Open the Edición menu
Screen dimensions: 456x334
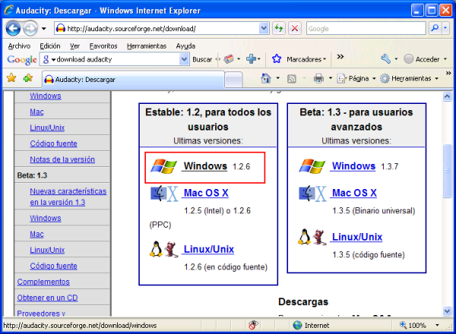[x=50, y=46]
